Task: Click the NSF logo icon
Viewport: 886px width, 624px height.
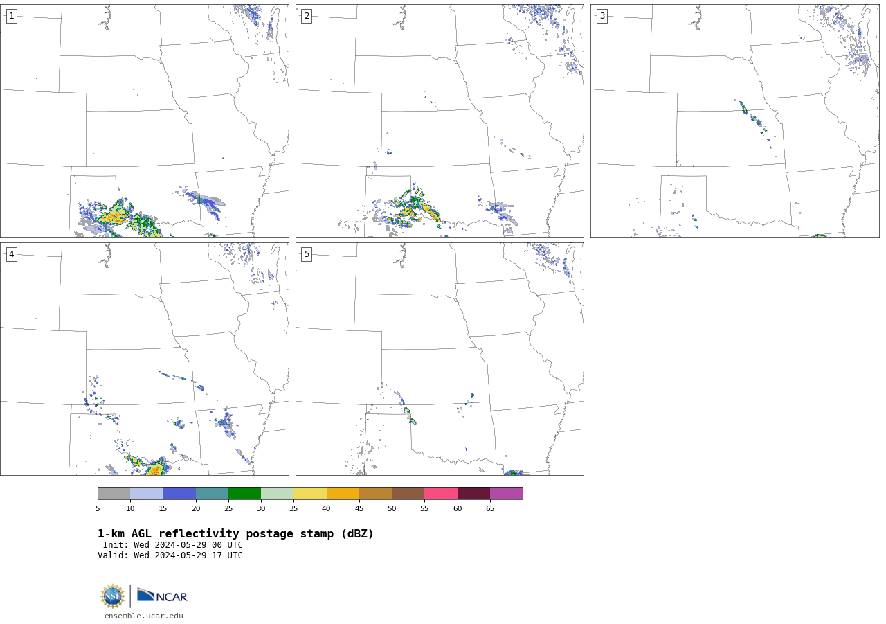Action: pos(112,596)
